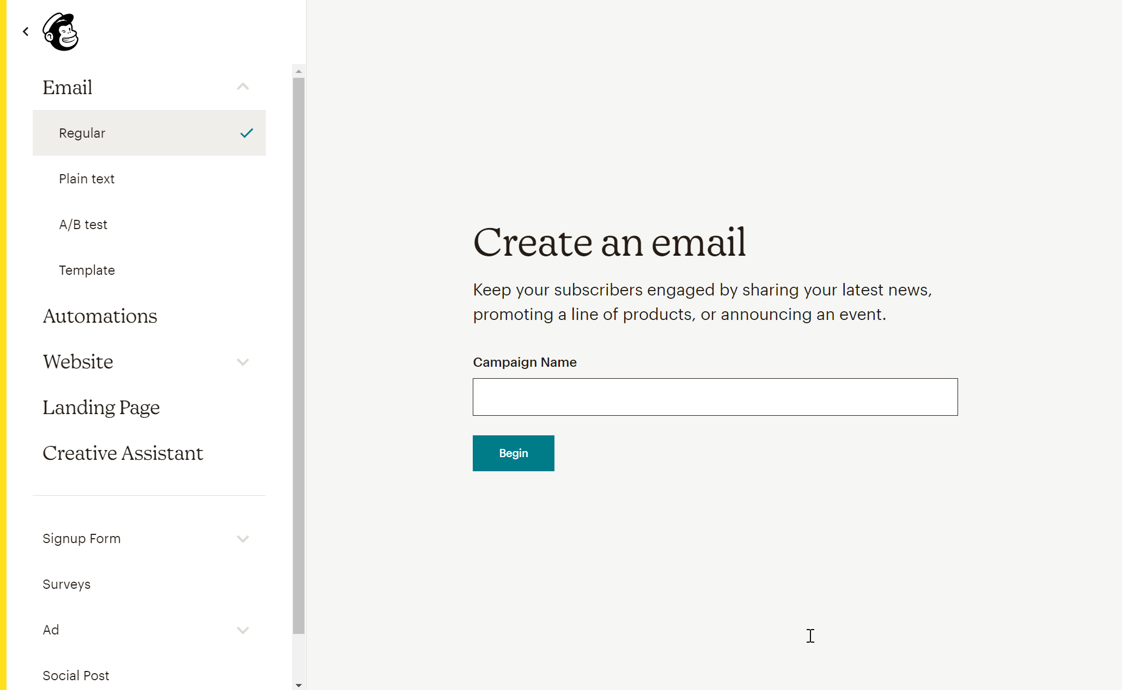Click the sidebar scrollbar up arrow
Viewport: 1122px width, 690px height.
(298, 71)
